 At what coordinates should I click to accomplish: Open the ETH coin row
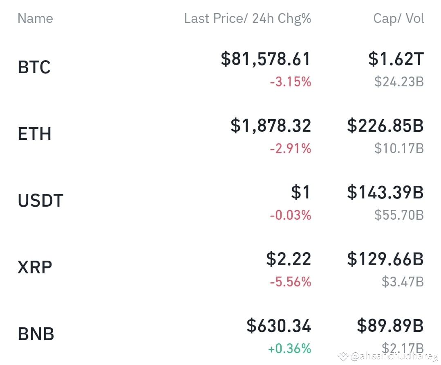pyautogui.click(x=221, y=135)
